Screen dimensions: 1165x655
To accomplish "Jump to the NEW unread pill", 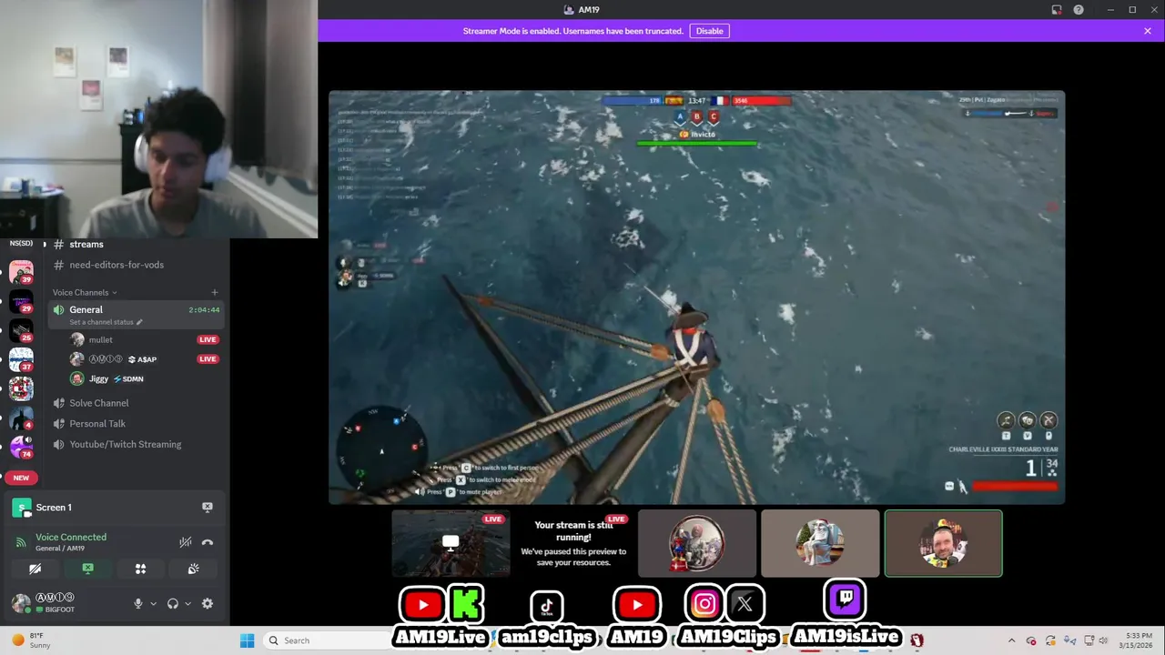I will (21, 478).
